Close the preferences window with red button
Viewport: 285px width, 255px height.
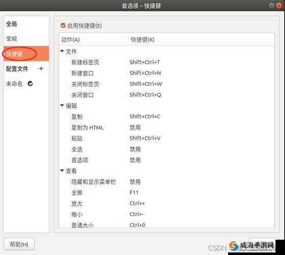tap(279, 6)
